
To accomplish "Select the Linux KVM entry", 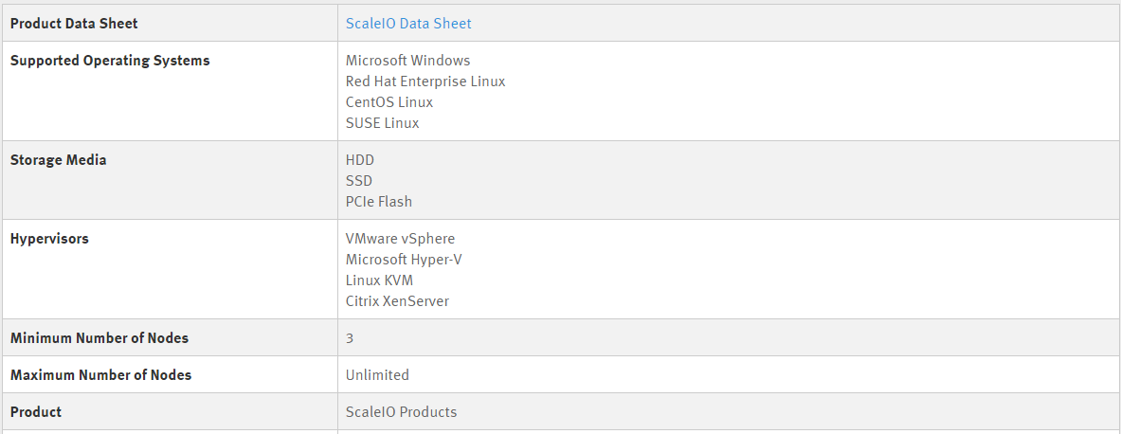I will (x=380, y=280).
